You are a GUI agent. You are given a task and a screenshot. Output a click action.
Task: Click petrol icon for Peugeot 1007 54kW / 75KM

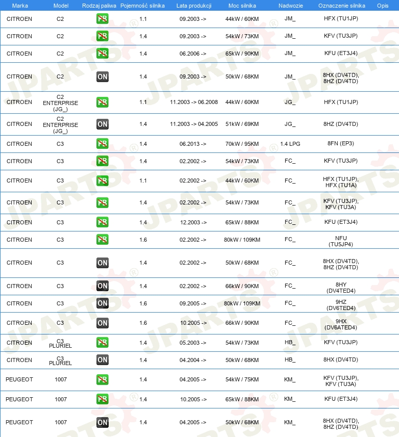tap(103, 379)
